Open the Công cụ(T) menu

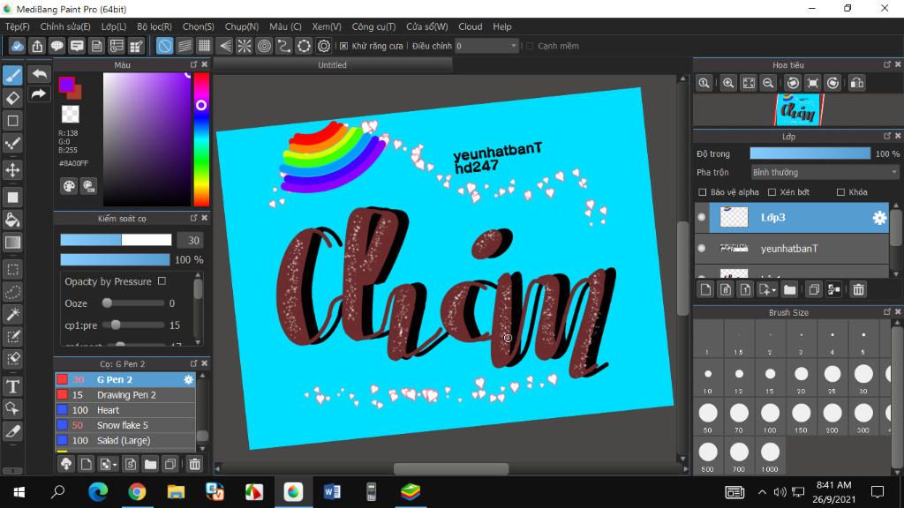coord(373,26)
